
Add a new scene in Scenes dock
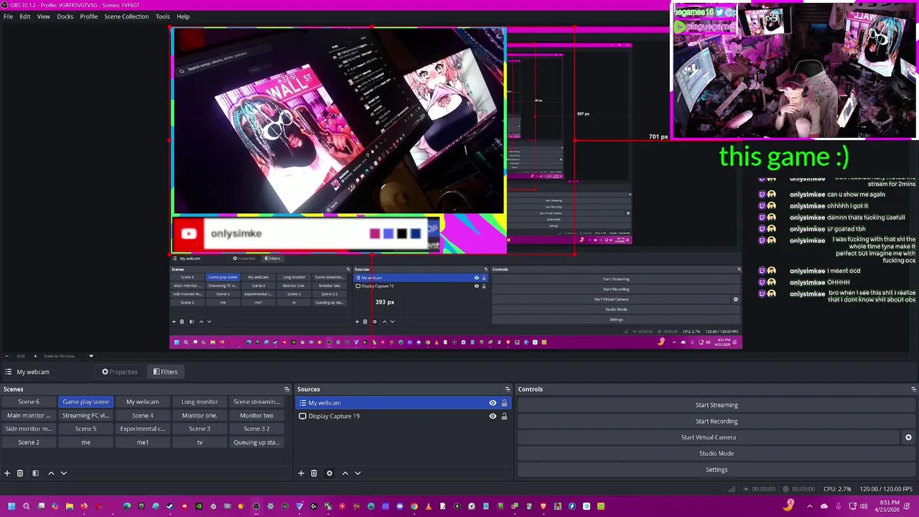(x=7, y=473)
